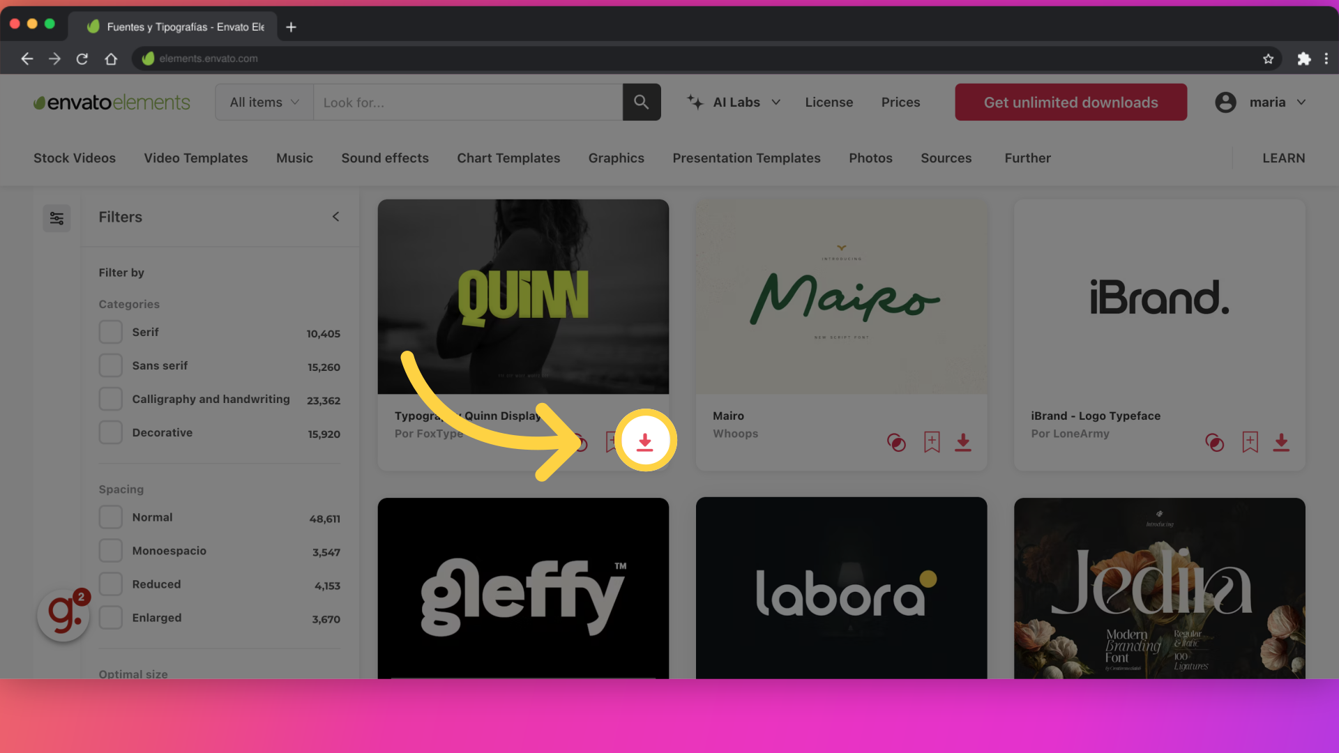
Task: Enable the Sans serif filter checkbox
Action: click(x=110, y=366)
